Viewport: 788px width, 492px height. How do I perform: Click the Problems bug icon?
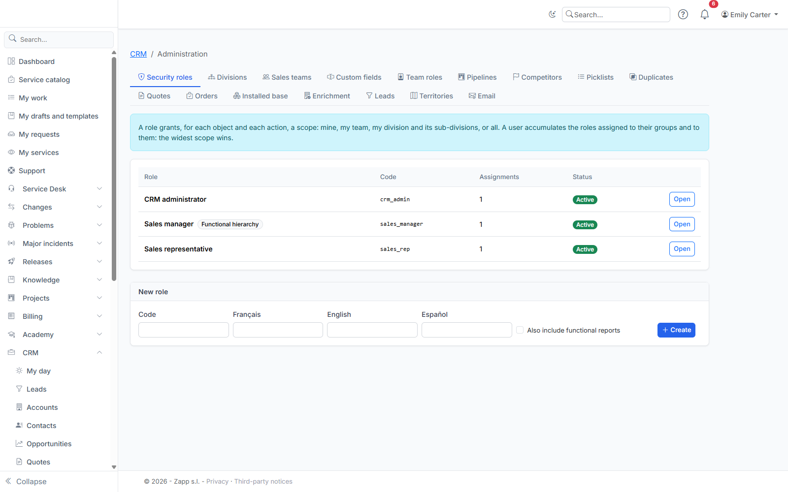[x=11, y=225]
